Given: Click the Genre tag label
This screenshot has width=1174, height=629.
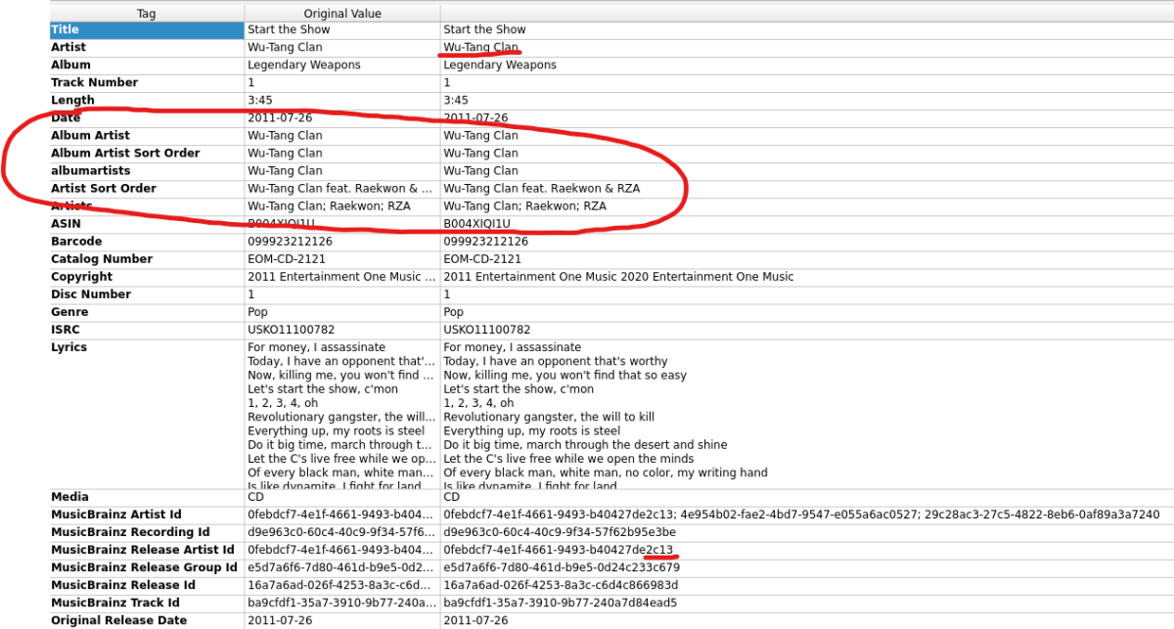Looking at the screenshot, I should [70, 312].
